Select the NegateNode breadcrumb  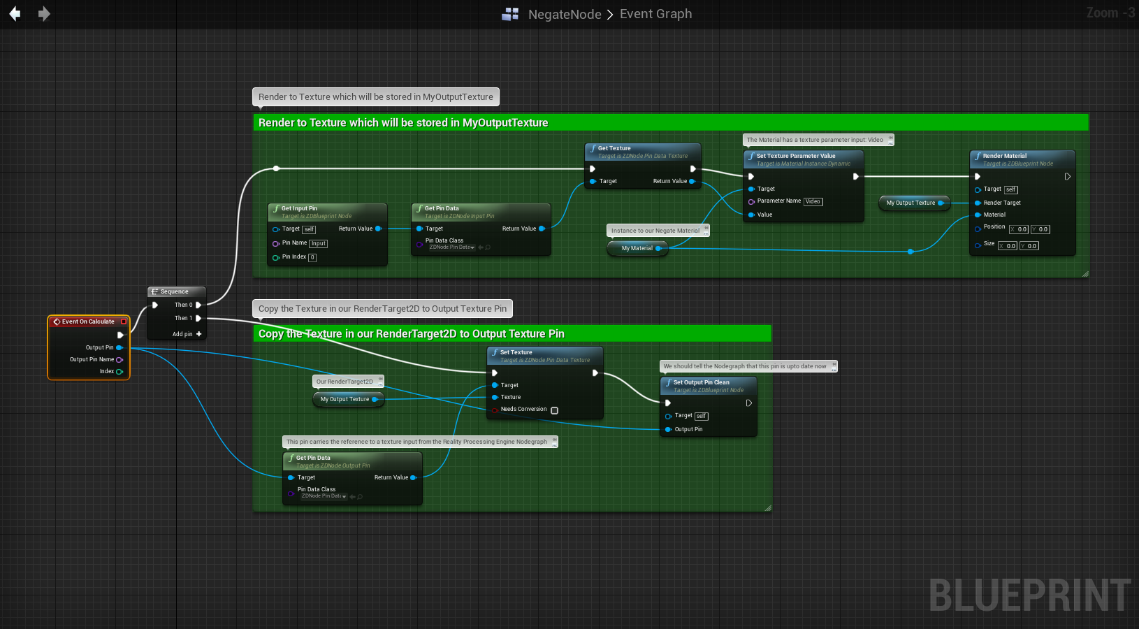[x=564, y=14]
